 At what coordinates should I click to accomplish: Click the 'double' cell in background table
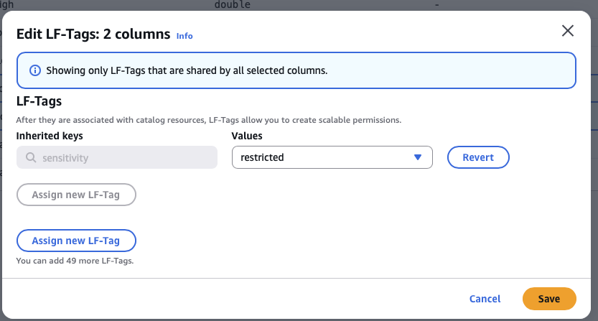click(x=233, y=4)
